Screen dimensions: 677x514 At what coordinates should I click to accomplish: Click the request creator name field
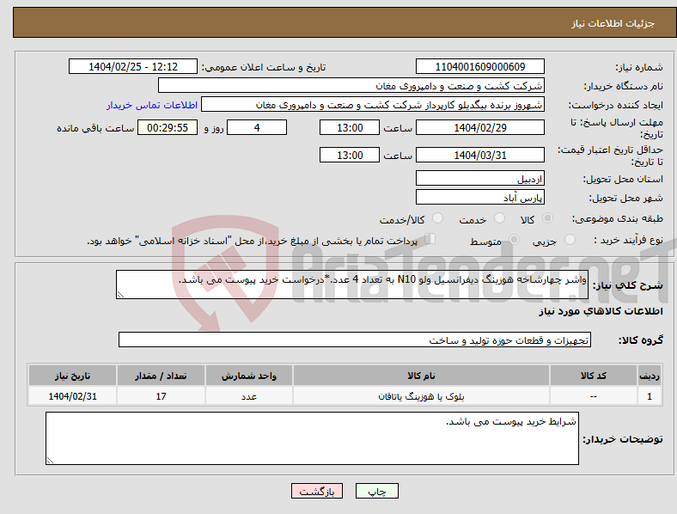coord(373,105)
